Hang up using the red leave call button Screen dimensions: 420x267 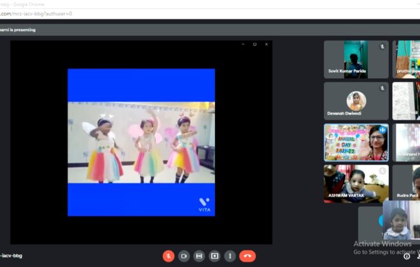pos(248,256)
